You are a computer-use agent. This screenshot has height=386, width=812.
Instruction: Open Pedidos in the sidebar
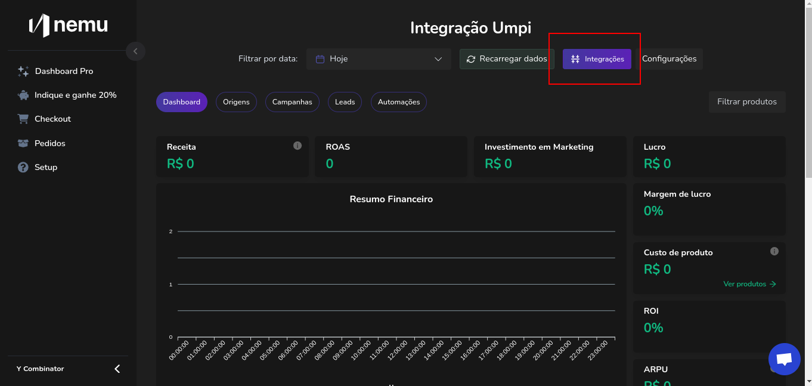tap(50, 143)
